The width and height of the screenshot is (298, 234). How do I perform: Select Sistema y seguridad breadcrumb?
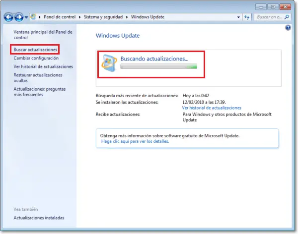[103, 17]
